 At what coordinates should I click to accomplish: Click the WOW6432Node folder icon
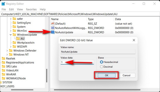pyautogui.click(x=3, y=78)
